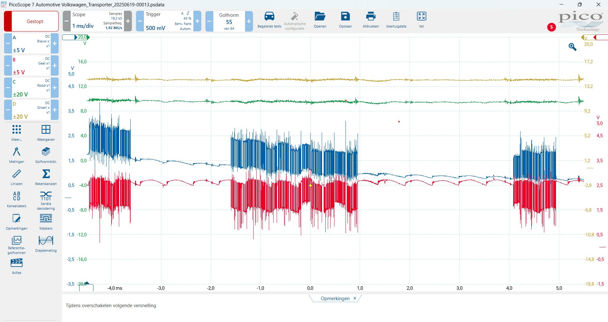Save the waveform with Opslaan
Viewport: 608px width, 322px height.
[x=345, y=17]
